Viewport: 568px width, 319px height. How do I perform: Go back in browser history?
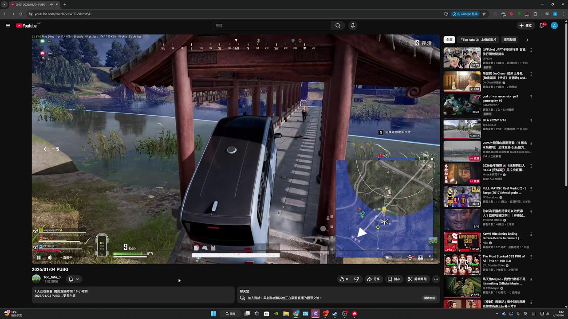tap(4, 14)
